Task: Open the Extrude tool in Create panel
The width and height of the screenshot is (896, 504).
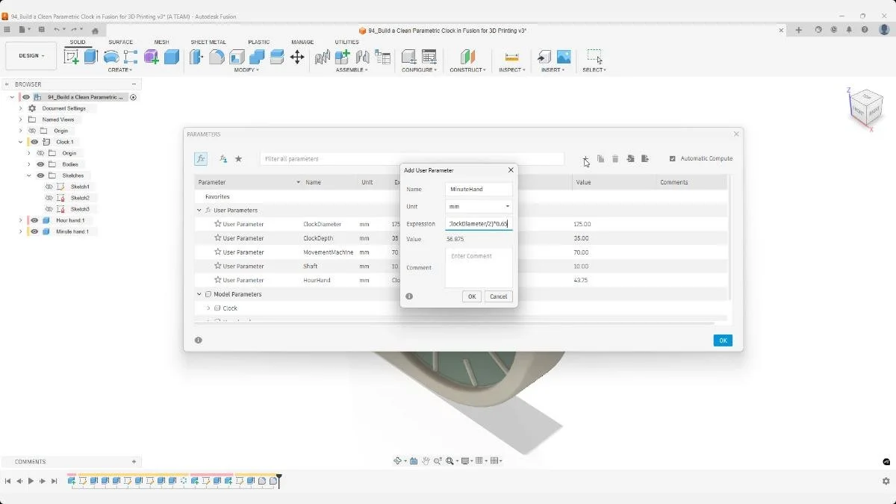Action: [90, 57]
